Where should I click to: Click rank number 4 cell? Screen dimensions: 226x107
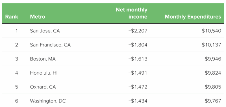pyautogui.click(x=17, y=73)
